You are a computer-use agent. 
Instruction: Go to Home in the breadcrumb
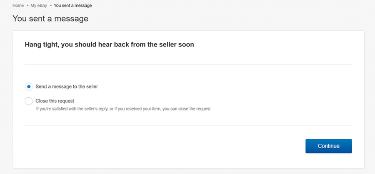coord(18,5)
